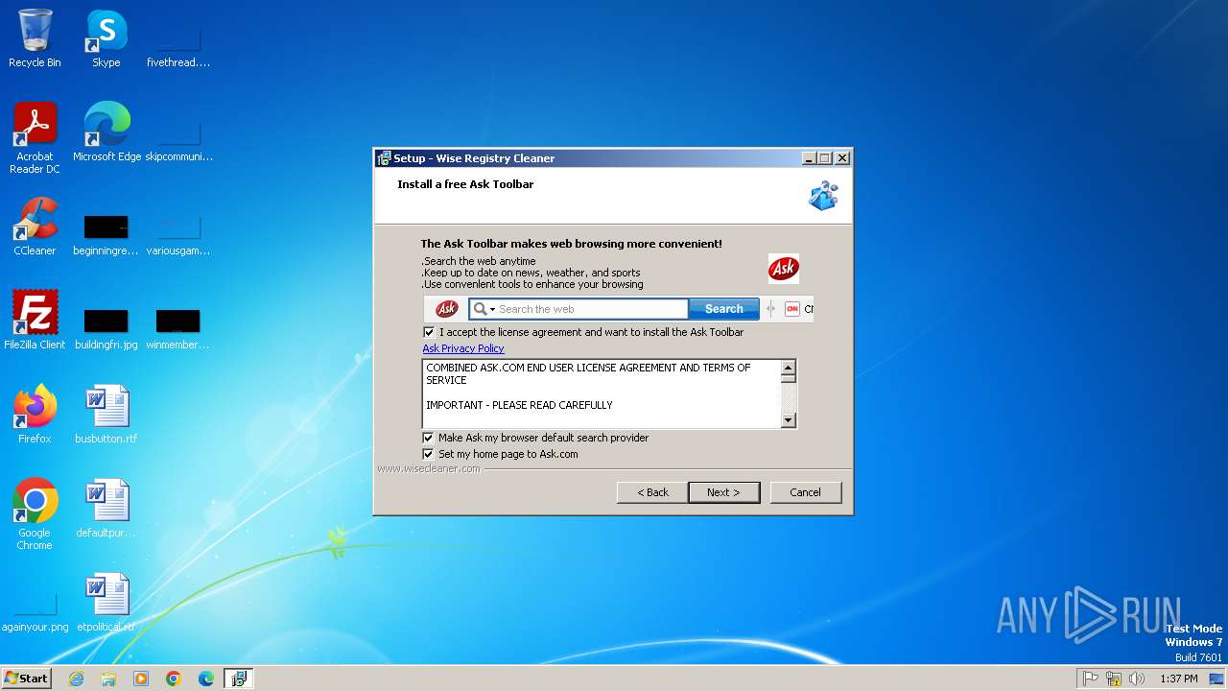
Task: Select winmember... file on desktop
Action: (177, 330)
